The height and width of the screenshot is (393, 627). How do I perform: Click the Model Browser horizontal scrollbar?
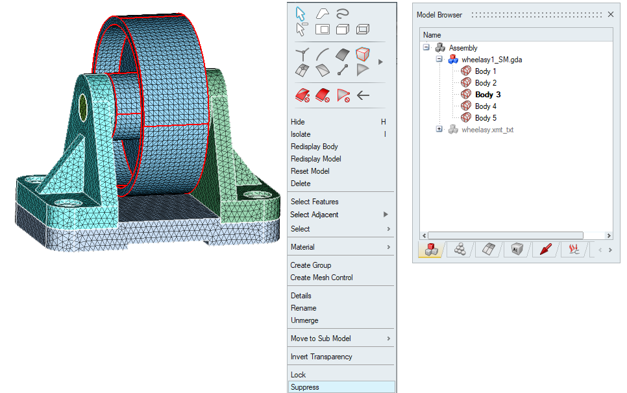pos(505,235)
